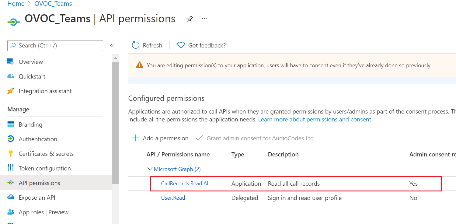The width and height of the screenshot is (456, 224).
Task: Click the Expose an API sidebar item
Action: pyautogui.click(x=37, y=198)
